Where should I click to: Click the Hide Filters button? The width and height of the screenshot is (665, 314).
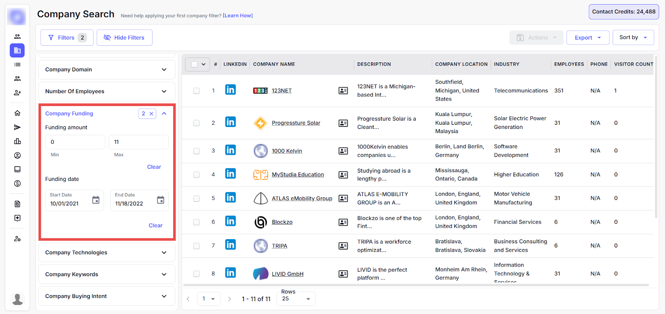124,37
